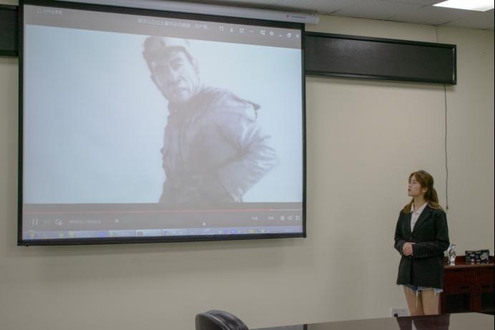
Task: Click the icon right of the next button
Action: (x=58, y=222)
